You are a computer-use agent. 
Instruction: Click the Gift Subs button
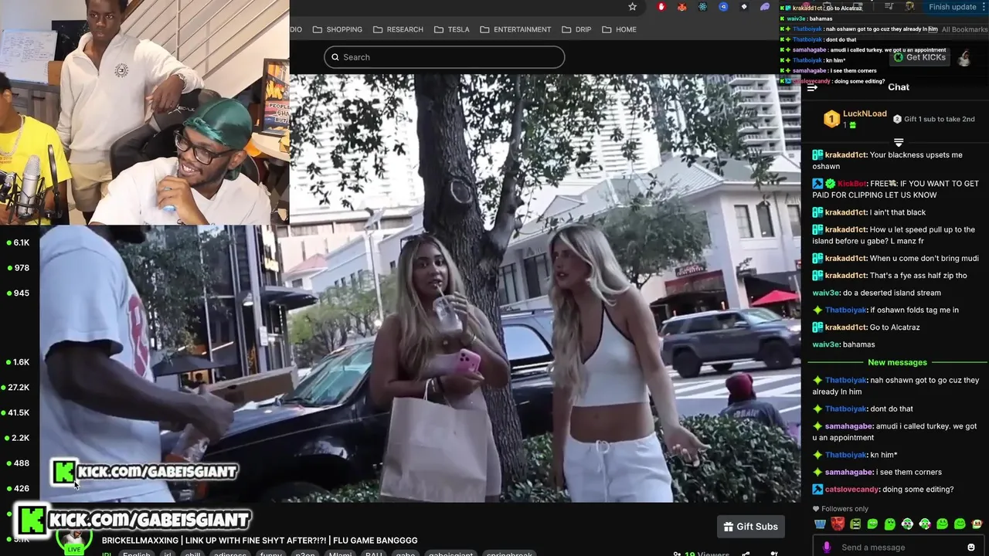tap(751, 527)
